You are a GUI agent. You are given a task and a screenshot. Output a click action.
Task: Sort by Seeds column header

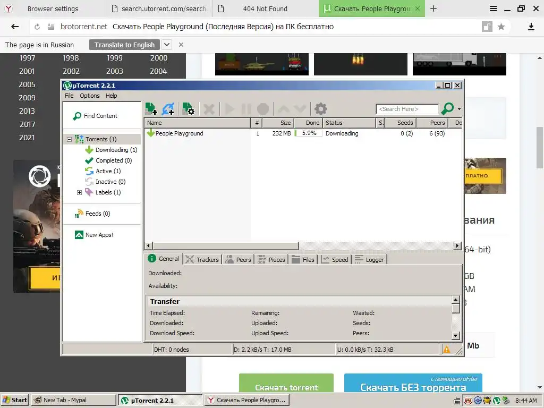(x=401, y=123)
